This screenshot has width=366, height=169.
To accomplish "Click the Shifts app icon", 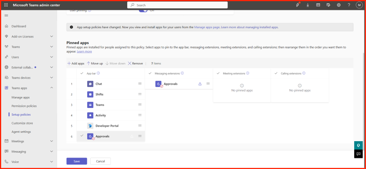I will point(90,94).
